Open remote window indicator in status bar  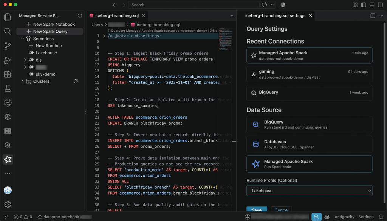pos(6,217)
